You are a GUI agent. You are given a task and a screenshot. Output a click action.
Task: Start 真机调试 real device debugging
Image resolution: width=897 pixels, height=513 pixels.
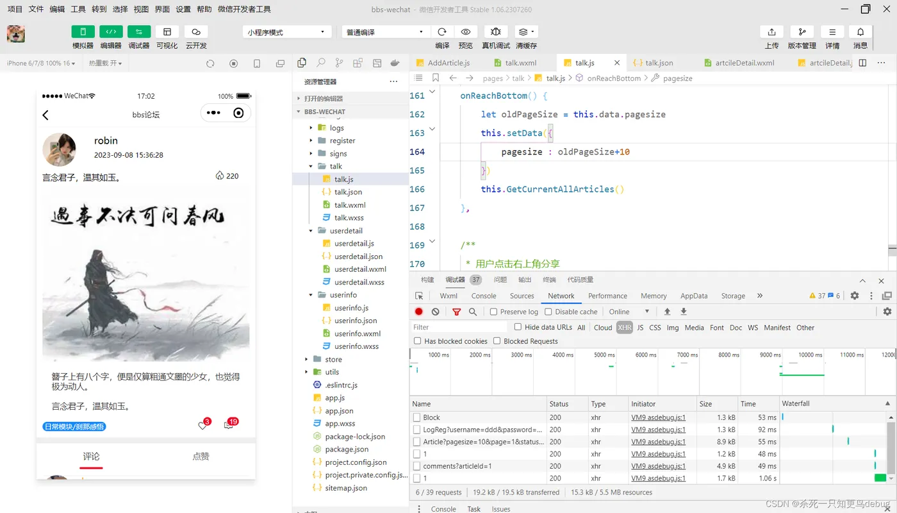(496, 32)
